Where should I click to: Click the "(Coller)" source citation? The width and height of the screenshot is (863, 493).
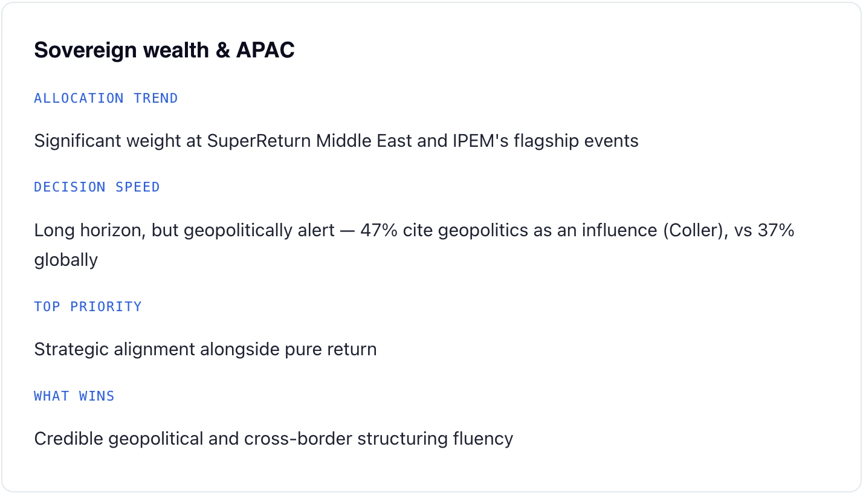[x=696, y=231]
